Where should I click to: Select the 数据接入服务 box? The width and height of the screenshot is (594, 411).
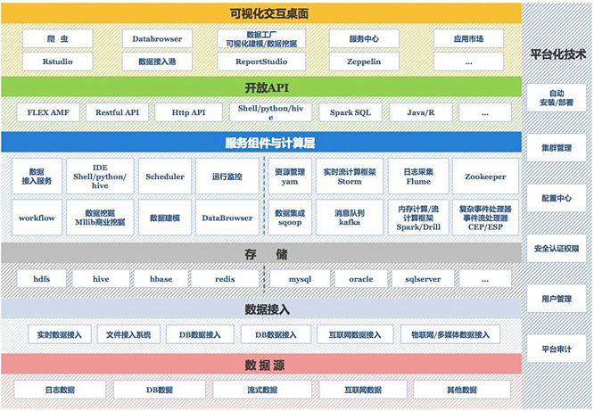tap(37, 177)
